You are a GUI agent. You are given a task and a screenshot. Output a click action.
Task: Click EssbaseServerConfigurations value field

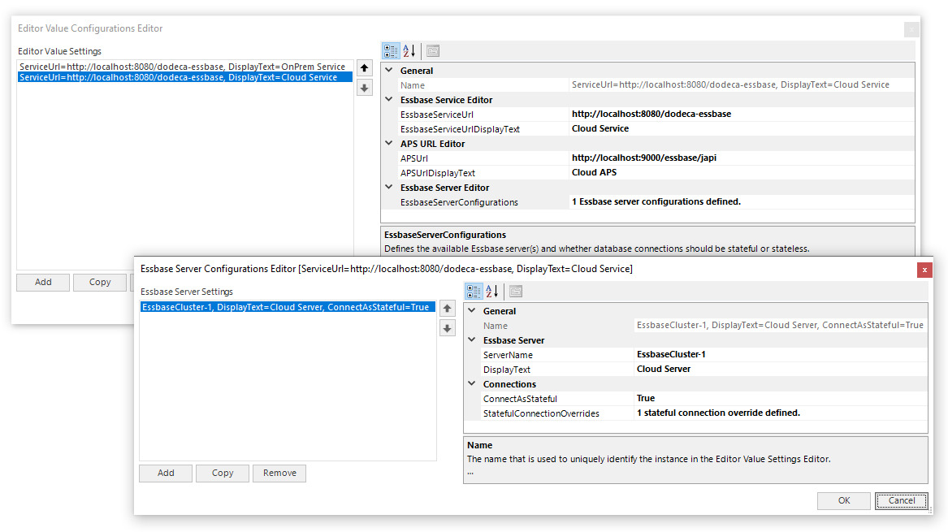[741, 201]
